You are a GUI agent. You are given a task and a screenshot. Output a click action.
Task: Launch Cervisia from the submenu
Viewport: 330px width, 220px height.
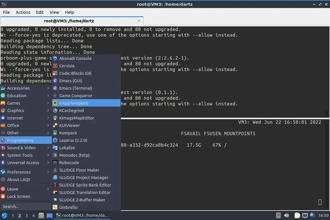[x=86, y=66]
